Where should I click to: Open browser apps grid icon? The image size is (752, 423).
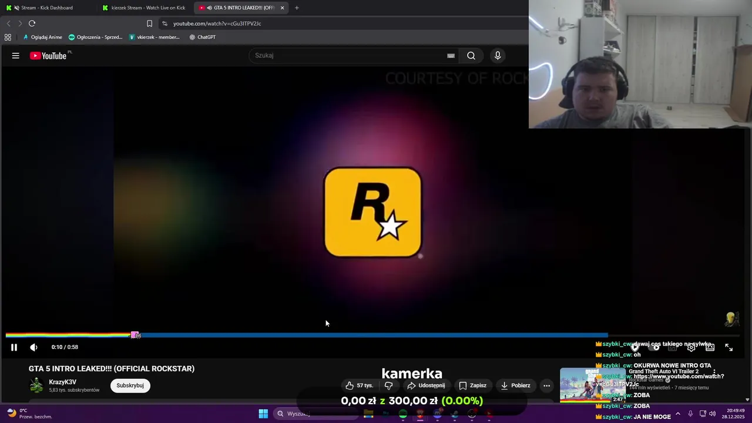[x=8, y=37]
